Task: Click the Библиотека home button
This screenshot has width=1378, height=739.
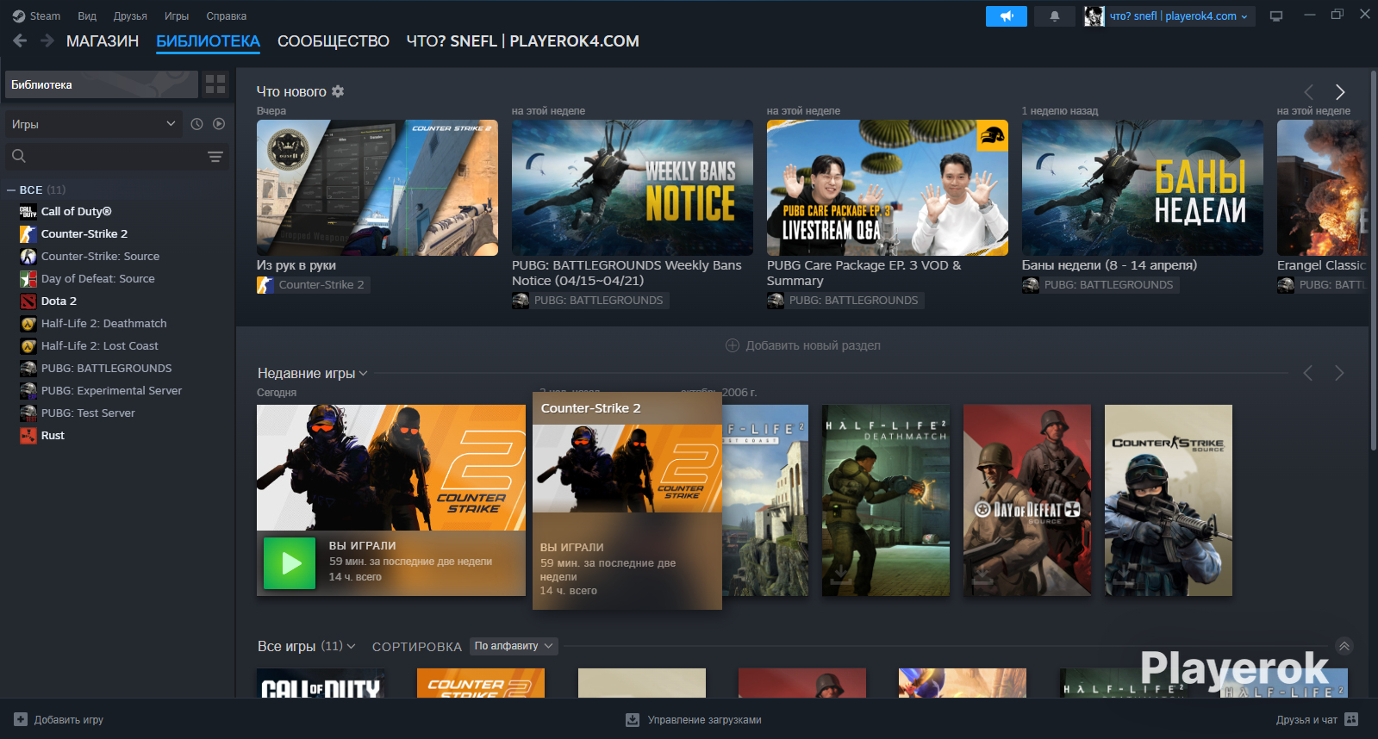Action: [102, 84]
